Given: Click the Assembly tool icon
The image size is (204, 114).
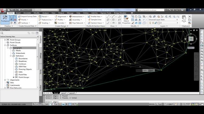Looking at the screenshot, I should [70, 20].
